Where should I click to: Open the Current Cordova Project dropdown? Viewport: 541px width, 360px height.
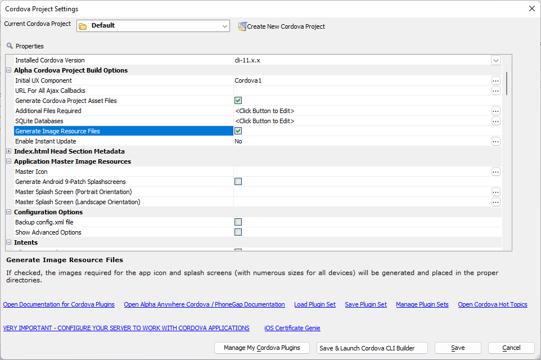click(224, 26)
